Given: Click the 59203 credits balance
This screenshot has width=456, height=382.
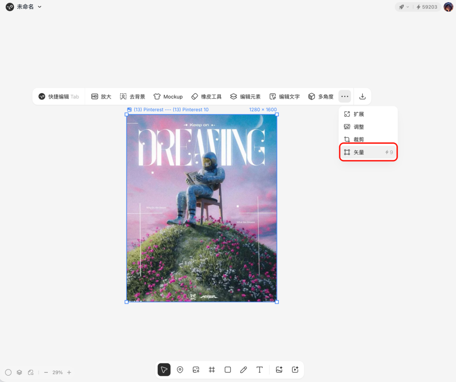Looking at the screenshot, I should (426, 7).
